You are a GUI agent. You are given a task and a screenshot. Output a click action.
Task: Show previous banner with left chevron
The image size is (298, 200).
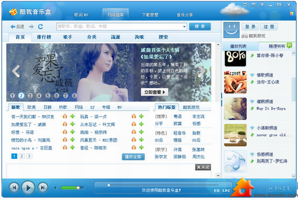tap(16, 71)
